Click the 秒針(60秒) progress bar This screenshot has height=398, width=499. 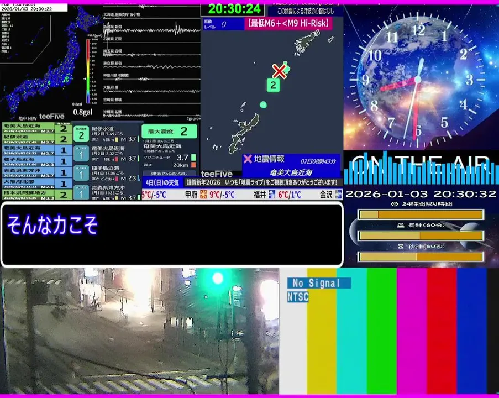click(x=421, y=256)
